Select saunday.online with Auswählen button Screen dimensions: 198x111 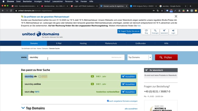point(129,84)
